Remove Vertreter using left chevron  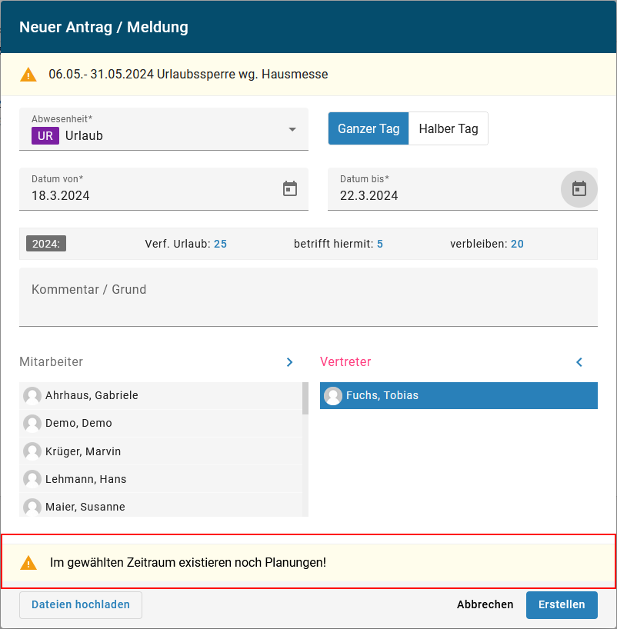[579, 362]
